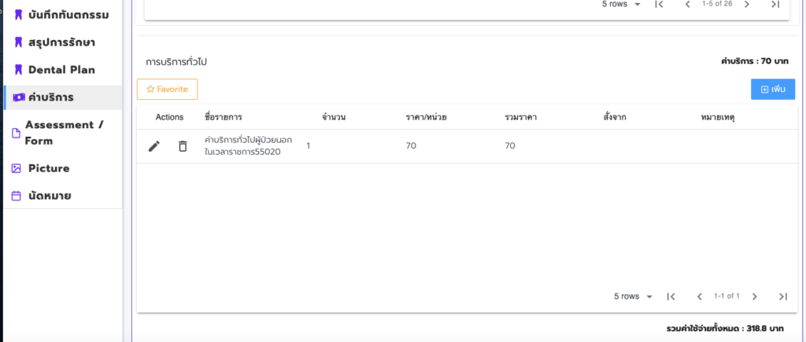Click the Favorite star button
Viewport: 806px width, 342px height.
pyautogui.click(x=167, y=90)
